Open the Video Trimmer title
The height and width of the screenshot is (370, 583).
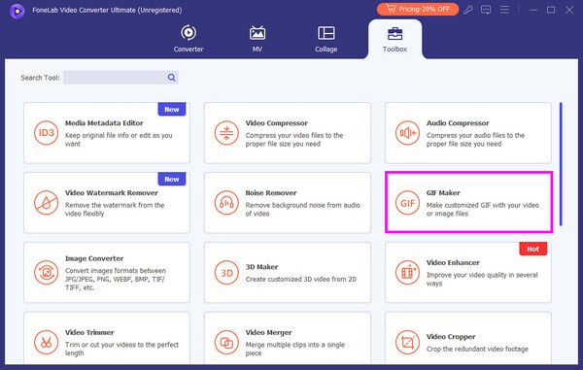[x=89, y=332]
